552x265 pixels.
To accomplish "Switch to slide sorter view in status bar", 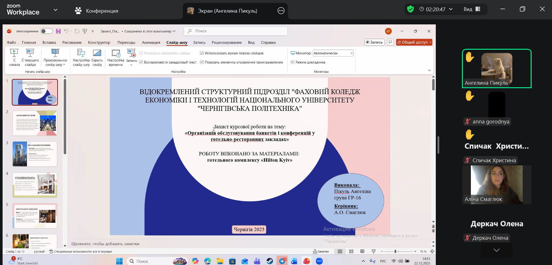I will click(351, 252).
